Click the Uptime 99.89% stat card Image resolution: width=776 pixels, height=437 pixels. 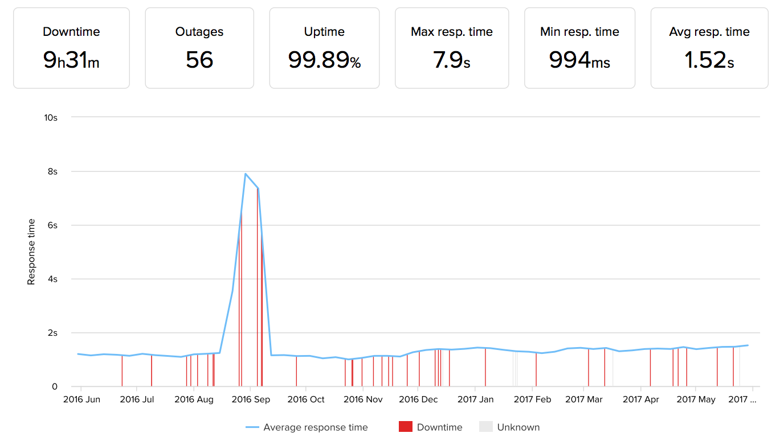(324, 48)
